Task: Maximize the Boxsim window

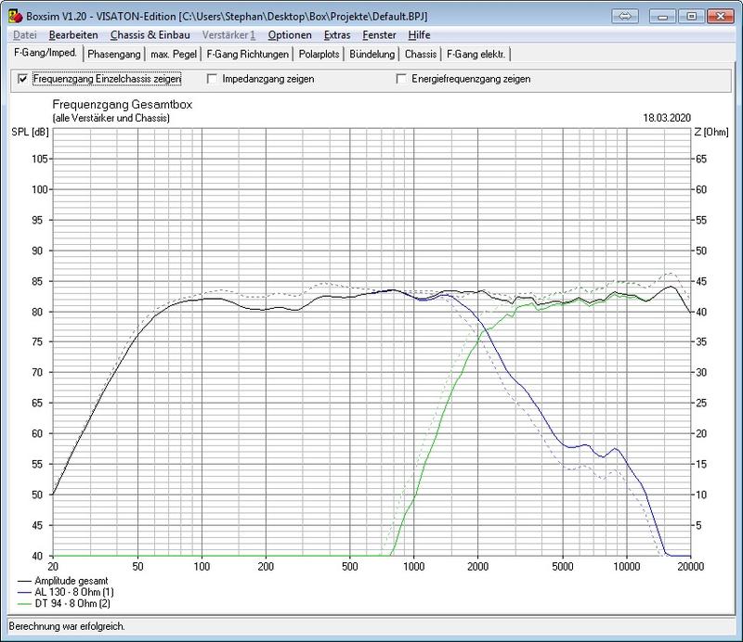Action: (691, 16)
